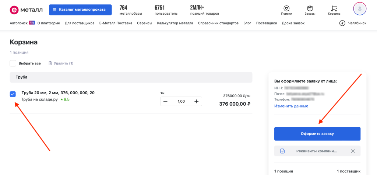
Task: Click the E-Металл logo icon
Action: click(x=14, y=10)
